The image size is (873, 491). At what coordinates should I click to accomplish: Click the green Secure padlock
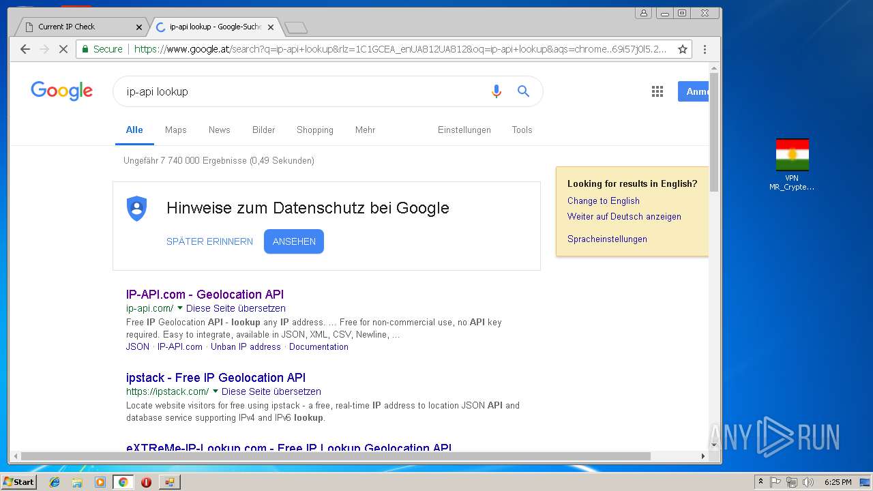pos(85,49)
